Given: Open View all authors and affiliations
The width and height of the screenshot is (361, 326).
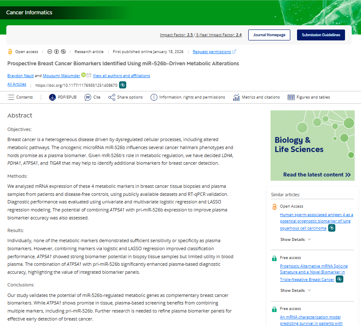Looking at the screenshot, I should [121, 76].
